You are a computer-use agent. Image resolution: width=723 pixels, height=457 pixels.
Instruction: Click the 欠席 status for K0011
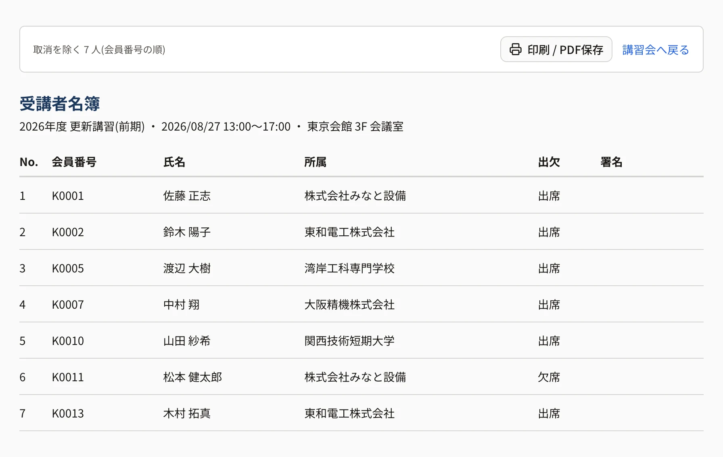tap(549, 377)
